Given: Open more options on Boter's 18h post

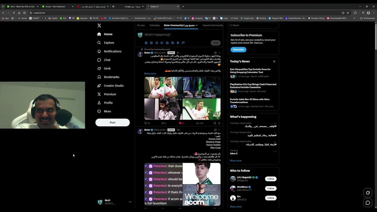Looking at the screenshot, I should [219, 130].
